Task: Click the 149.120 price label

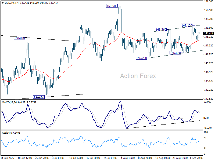Action: (187, 25)
